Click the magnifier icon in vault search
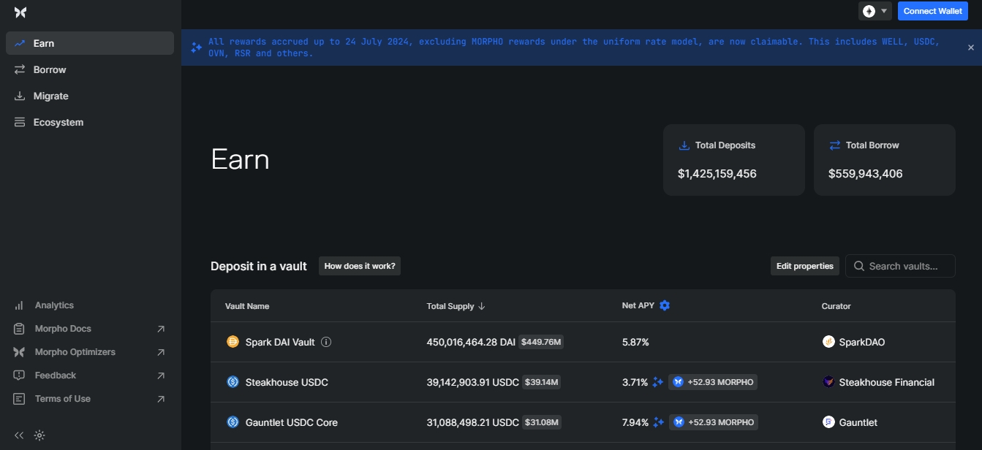982x450 pixels. 859,266
